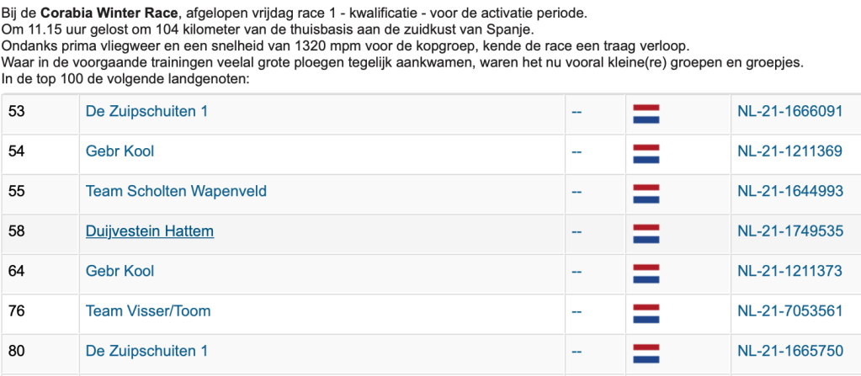861x376 pixels.
Task: Open the Gebr Kool link in row 54
Action: (120, 151)
